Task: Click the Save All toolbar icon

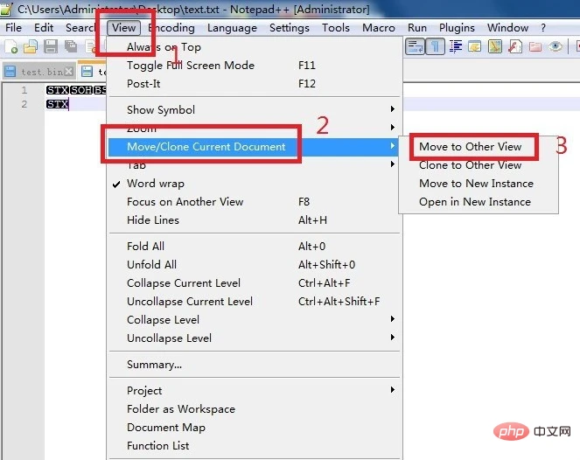Action: 68,46
